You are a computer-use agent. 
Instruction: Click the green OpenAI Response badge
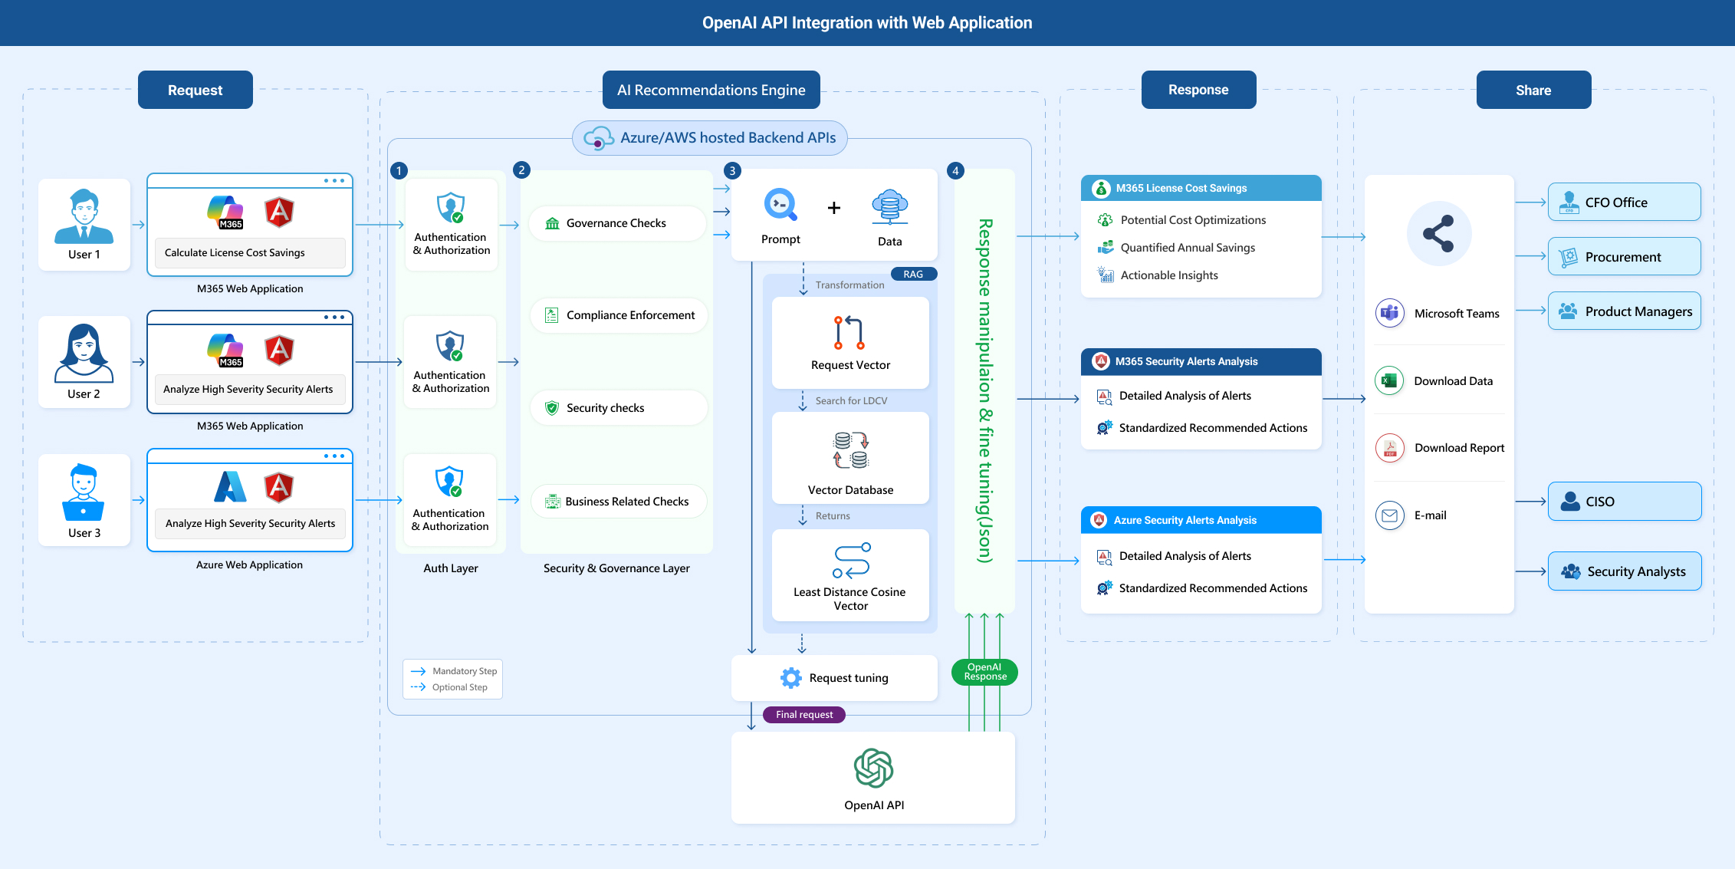coord(984,672)
